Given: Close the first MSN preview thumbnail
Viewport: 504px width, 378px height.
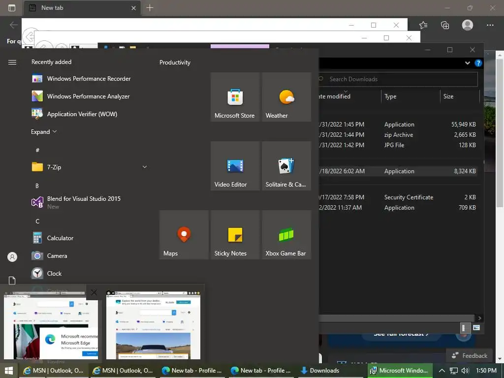Looking at the screenshot, I should pyautogui.click(x=94, y=292).
